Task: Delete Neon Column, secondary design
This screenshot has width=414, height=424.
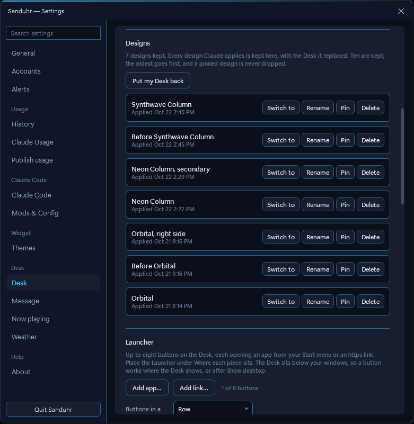Action: [371, 172]
